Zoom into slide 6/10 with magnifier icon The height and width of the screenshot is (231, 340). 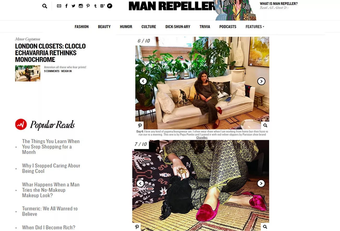(x=265, y=126)
